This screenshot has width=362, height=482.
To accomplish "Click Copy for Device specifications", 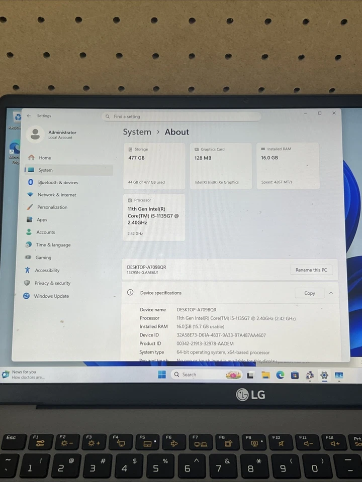I will pyautogui.click(x=309, y=293).
